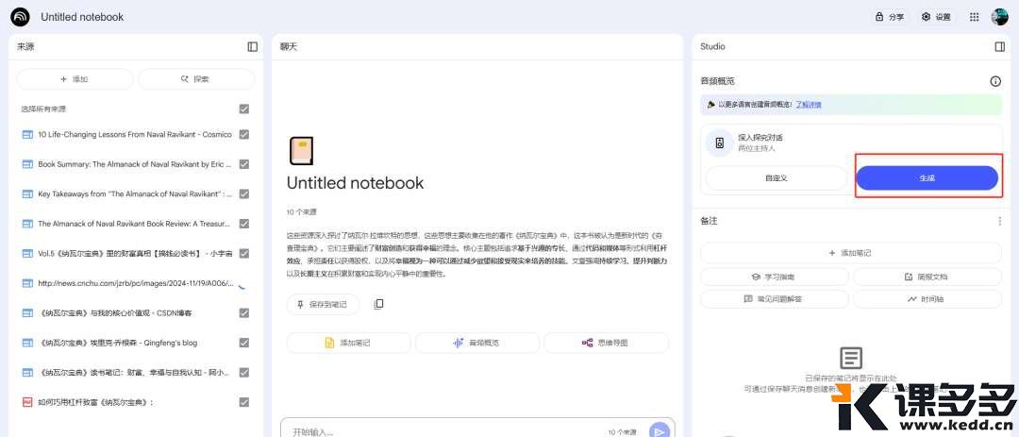
Task: Copy the summary with copy icon
Action: [x=378, y=304]
